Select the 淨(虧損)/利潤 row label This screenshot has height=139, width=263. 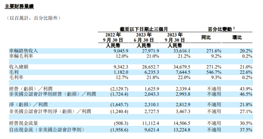28,105
